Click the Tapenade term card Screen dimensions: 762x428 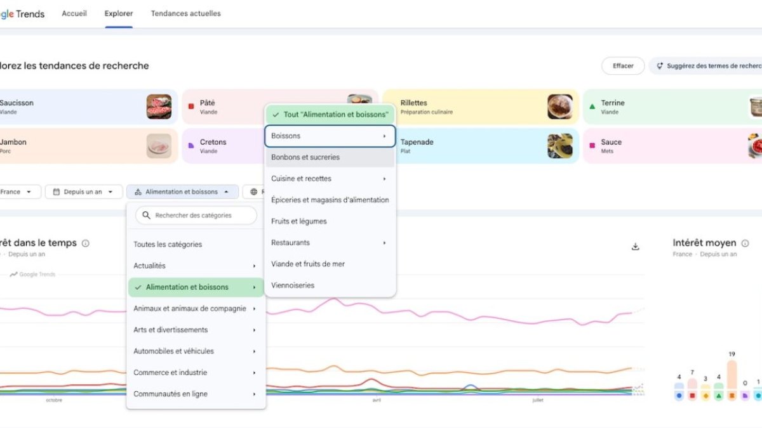coord(481,146)
